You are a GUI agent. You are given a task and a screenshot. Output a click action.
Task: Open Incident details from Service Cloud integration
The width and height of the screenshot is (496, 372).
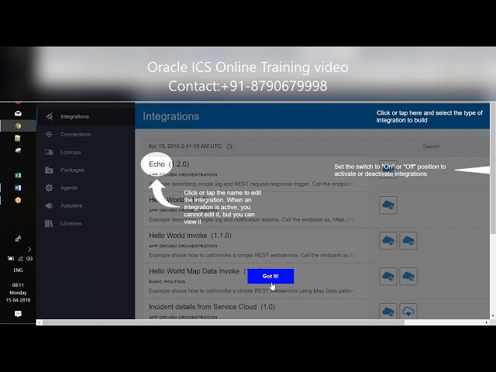click(x=212, y=307)
